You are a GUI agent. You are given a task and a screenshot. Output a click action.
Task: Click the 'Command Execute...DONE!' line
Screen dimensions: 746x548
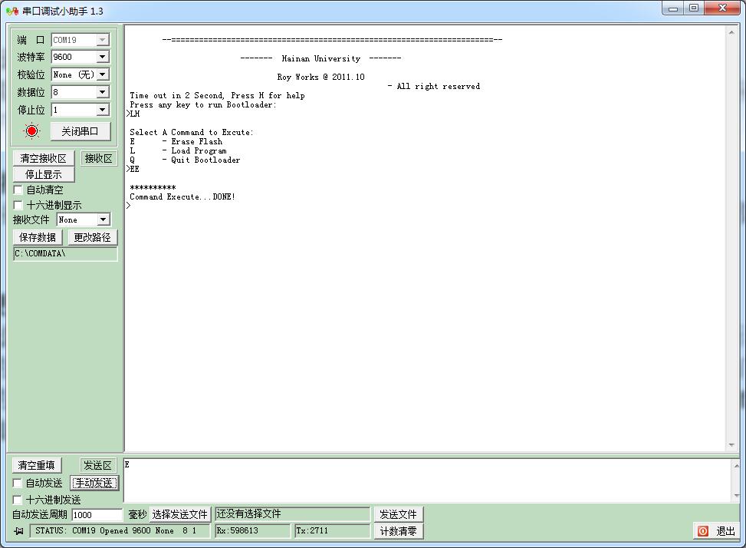182,196
